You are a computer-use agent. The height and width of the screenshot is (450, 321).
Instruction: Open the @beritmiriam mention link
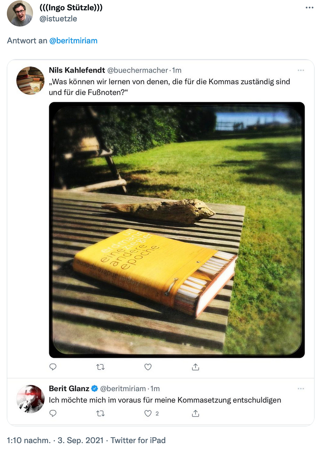pyautogui.click(x=73, y=41)
